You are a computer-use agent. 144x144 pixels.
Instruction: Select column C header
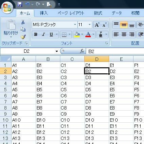pos(72,59)
